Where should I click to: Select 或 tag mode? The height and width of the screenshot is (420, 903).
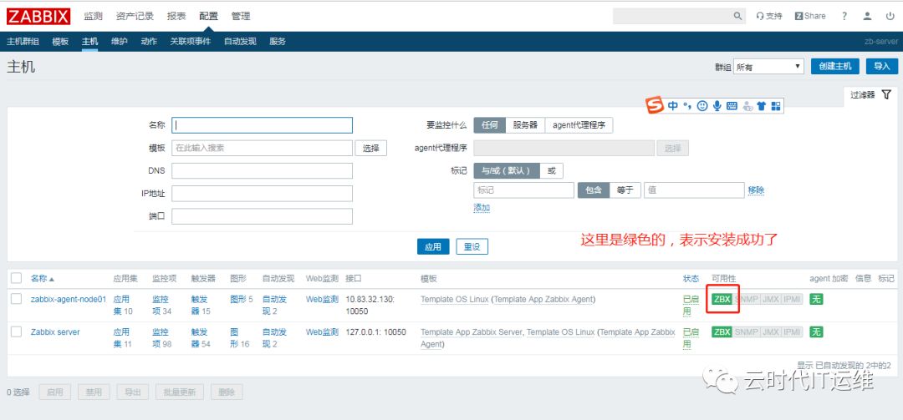[x=552, y=171]
